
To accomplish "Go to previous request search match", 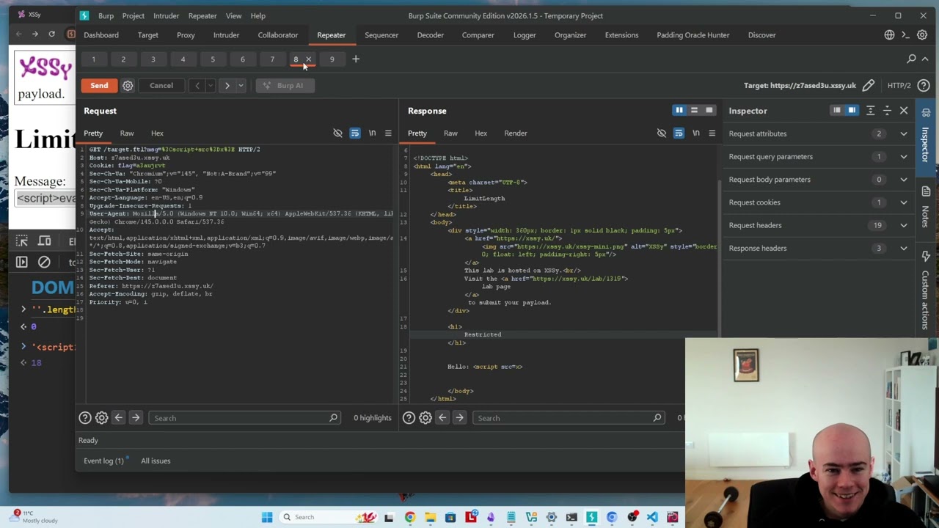I will [x=119, y=418].
